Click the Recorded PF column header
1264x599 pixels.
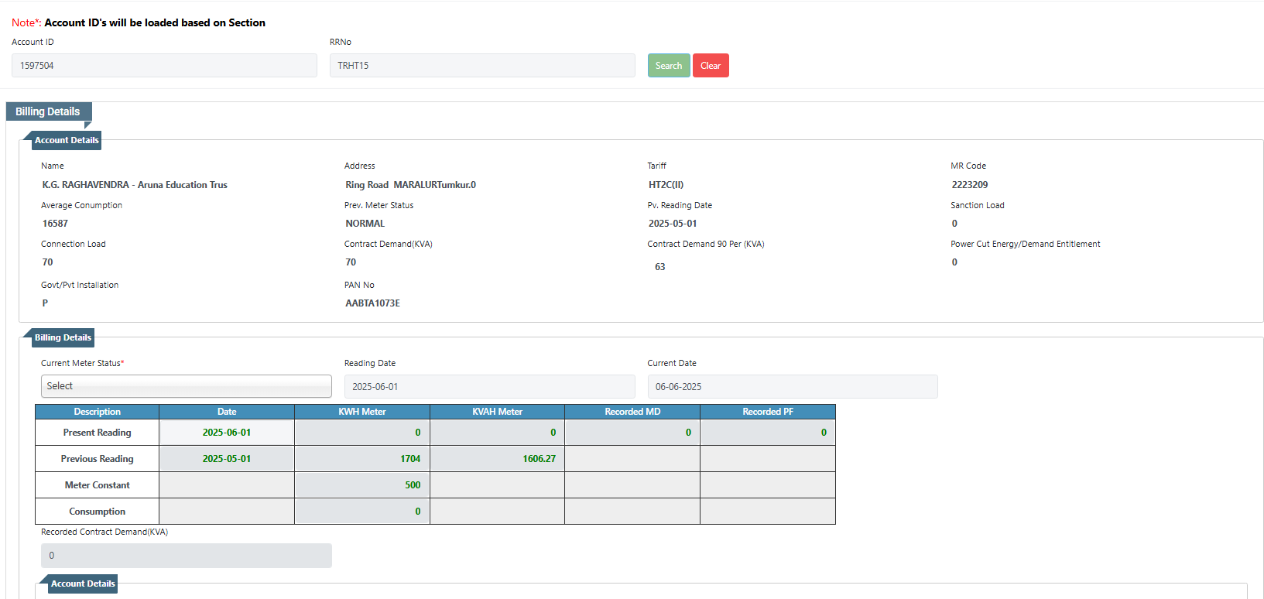(x=768, y=412)
